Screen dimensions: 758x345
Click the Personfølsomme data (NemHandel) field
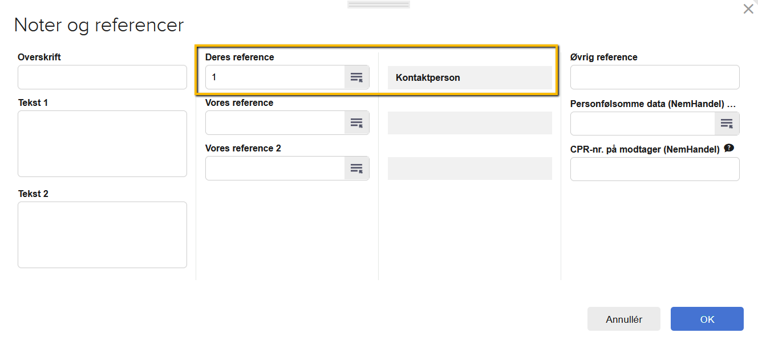(x=642, y=124)
